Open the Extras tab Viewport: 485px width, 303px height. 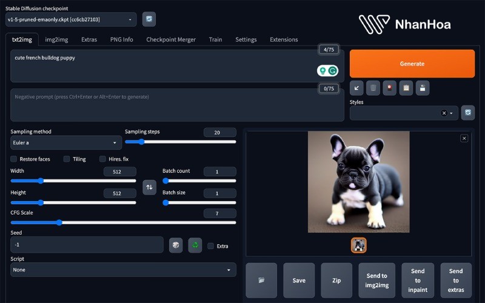pos(89,39)
